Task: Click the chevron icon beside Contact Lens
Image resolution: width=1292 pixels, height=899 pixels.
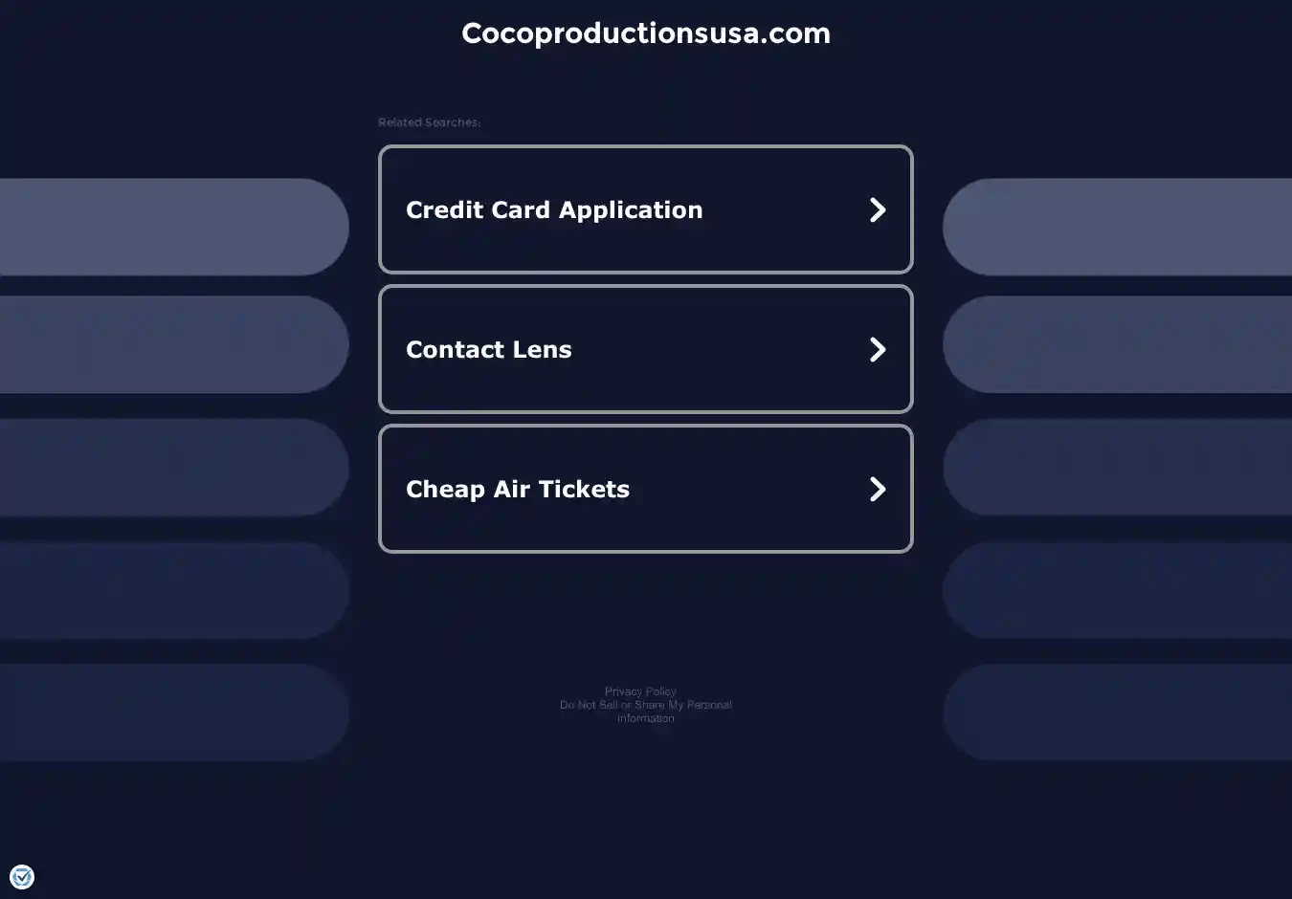Action: pyautogui.click(x=877, y=349)
